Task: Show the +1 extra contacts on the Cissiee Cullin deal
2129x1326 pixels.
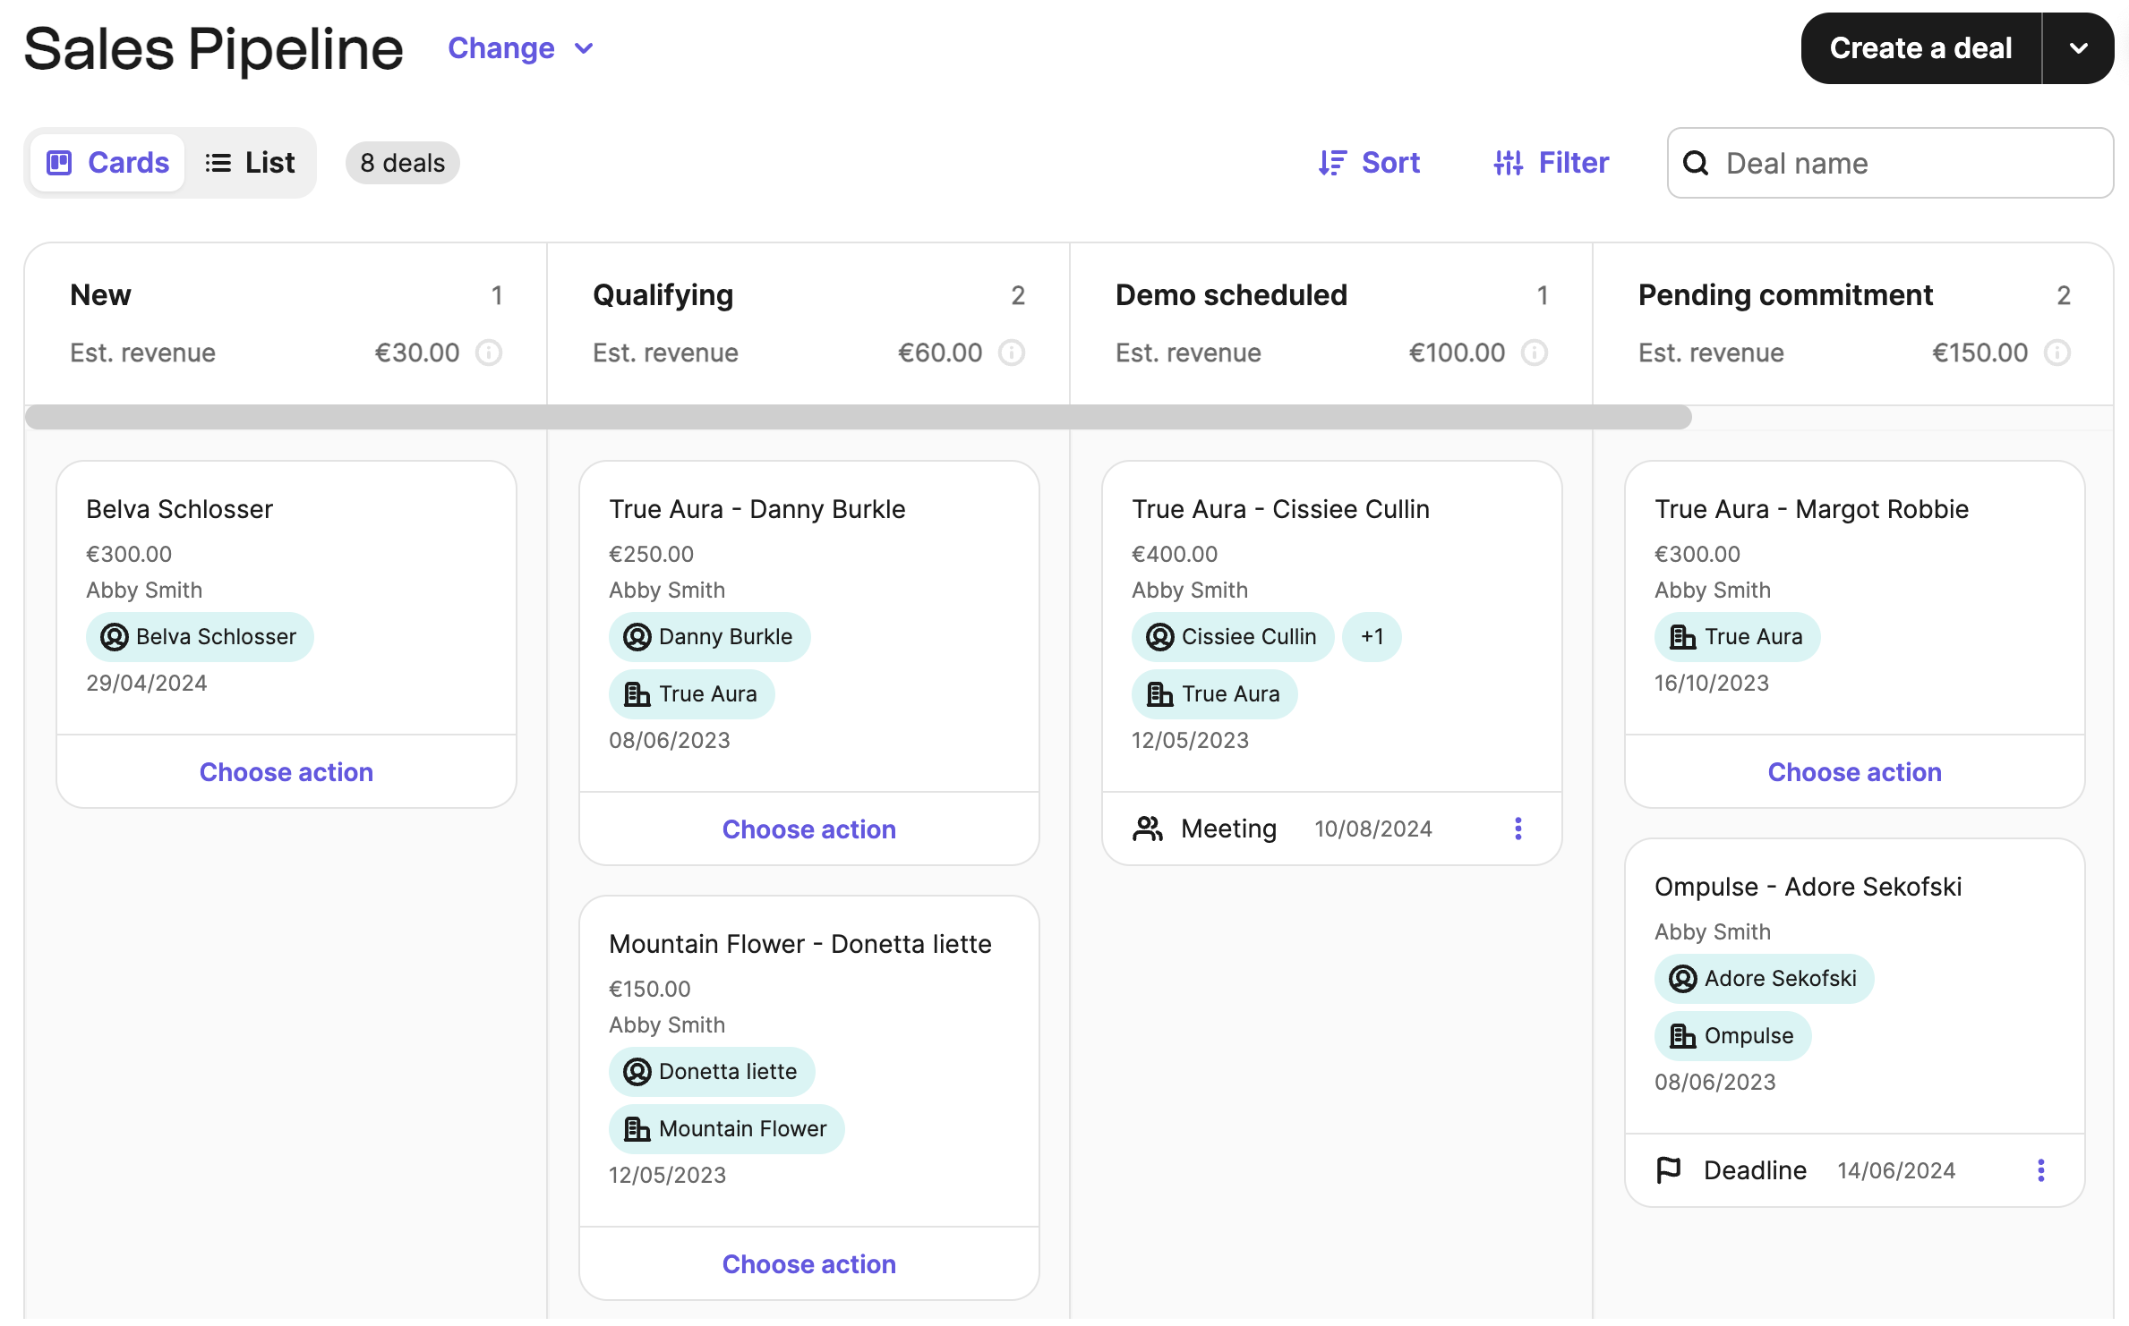Action: click(1372, 637)
